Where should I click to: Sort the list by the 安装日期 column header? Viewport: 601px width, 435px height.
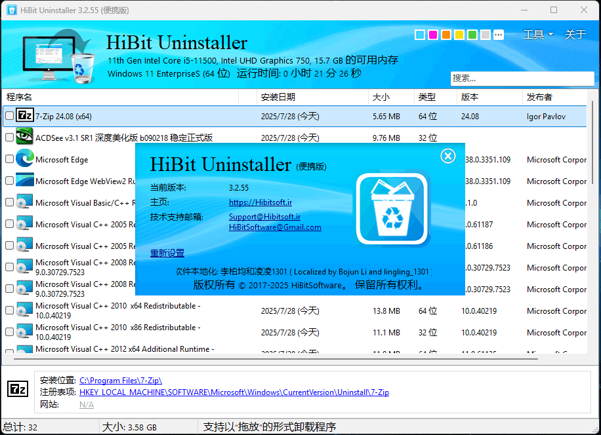pyautogui.click(x=278, y=97)
